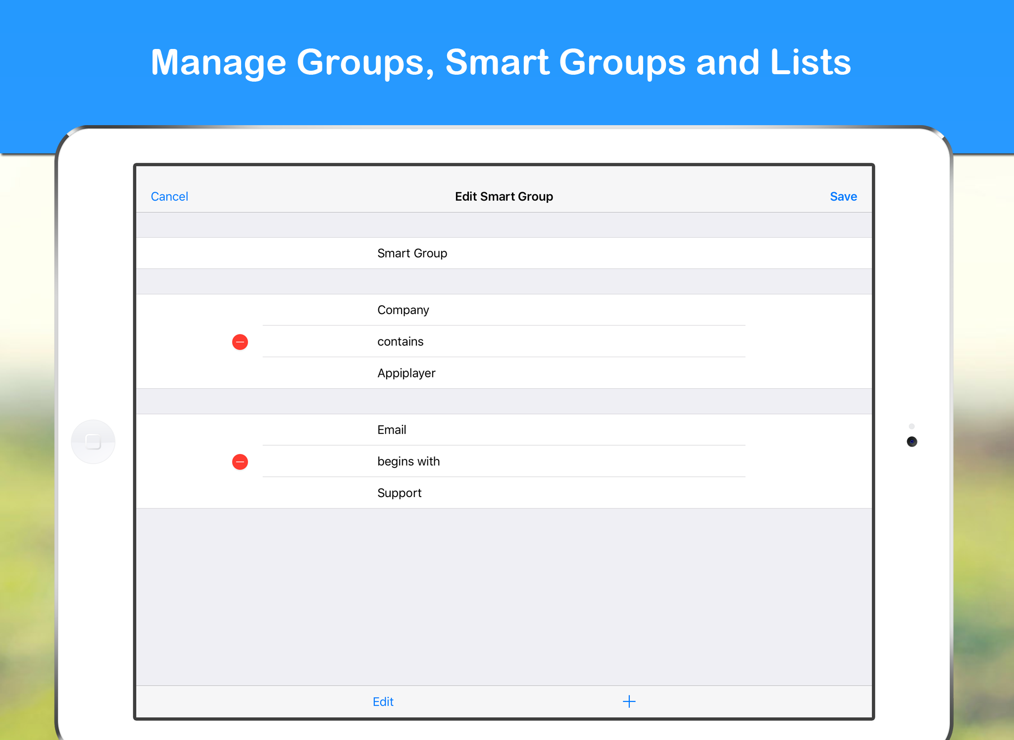The width and height of the screenshot is (1014, 740).
Task: Click the Manage Groups headline text
Action: [x=501, y=62]
